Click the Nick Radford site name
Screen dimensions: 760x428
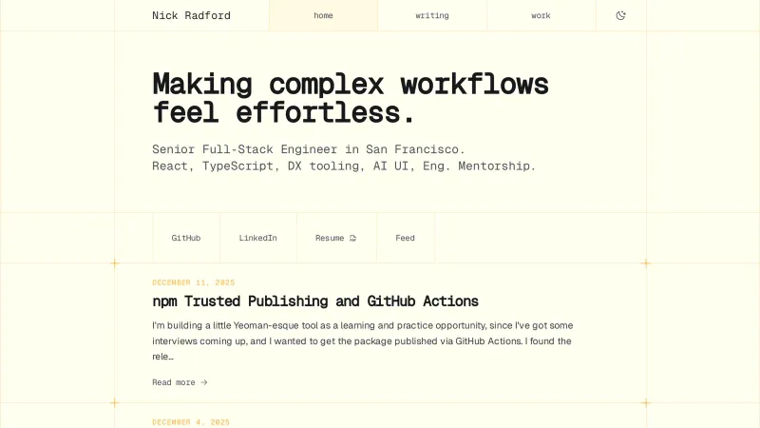191,15
